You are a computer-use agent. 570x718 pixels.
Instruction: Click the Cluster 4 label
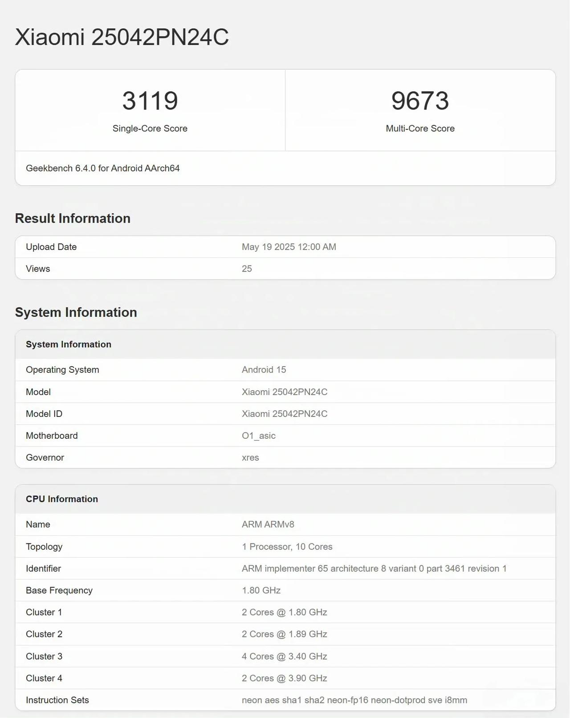tap(44, 678)
